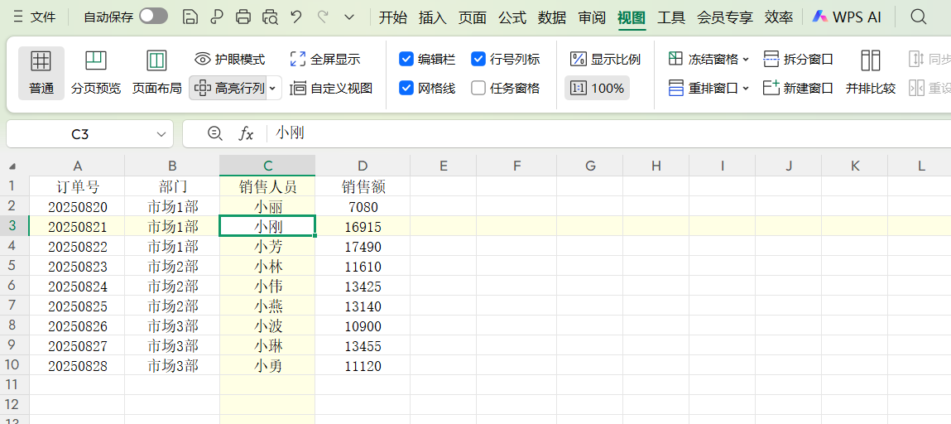Screen dimensions: 951x424
Task: Click the save file icon
Action: (x=190, y=17)
